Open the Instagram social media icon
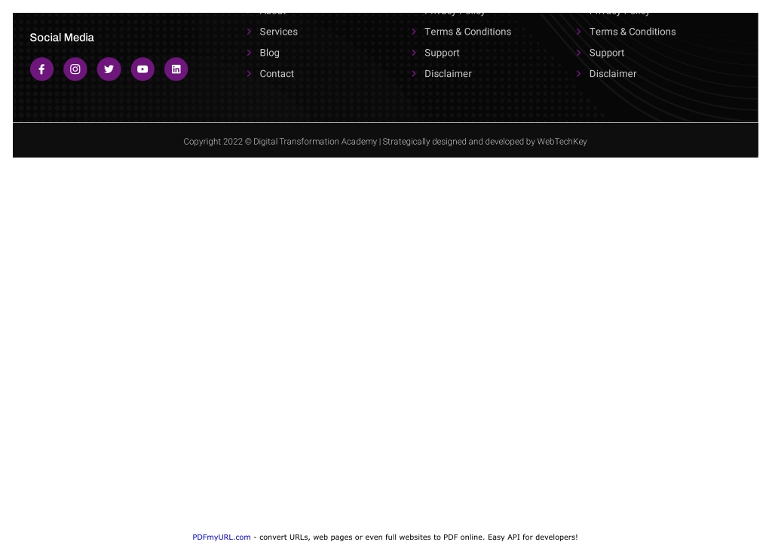 pyautogui.click(x=75, y=69)
